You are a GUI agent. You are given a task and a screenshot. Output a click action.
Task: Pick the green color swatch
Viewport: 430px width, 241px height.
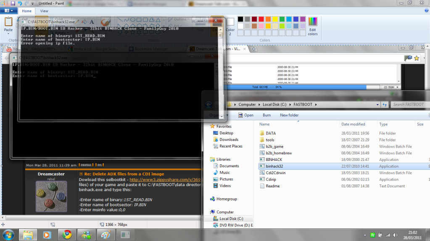tap(282, 19)
